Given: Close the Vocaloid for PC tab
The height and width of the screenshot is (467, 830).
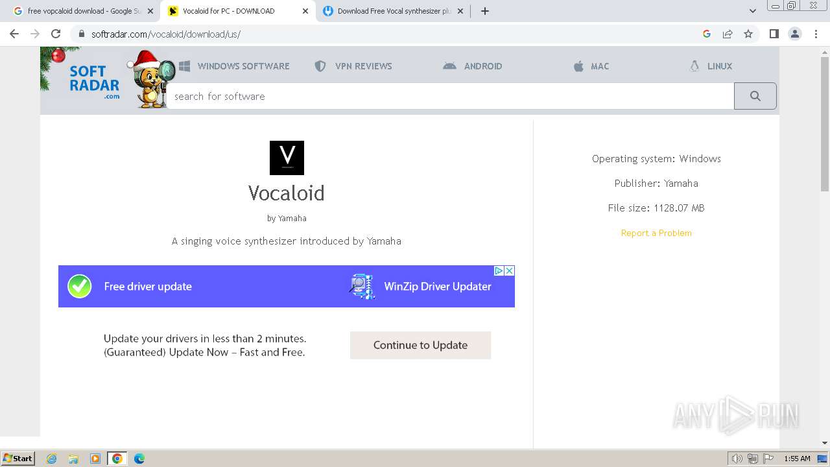Looking at the screenshot, I should (x=305, y=11).
